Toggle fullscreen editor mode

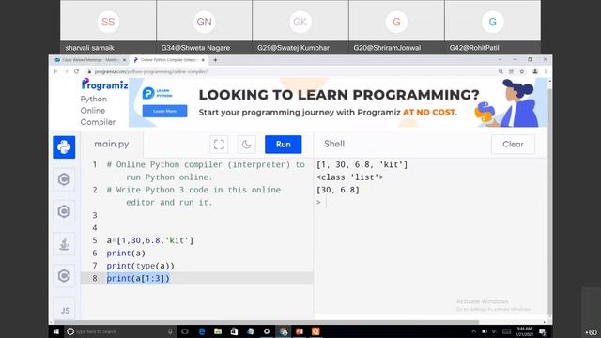click(219, 145)
